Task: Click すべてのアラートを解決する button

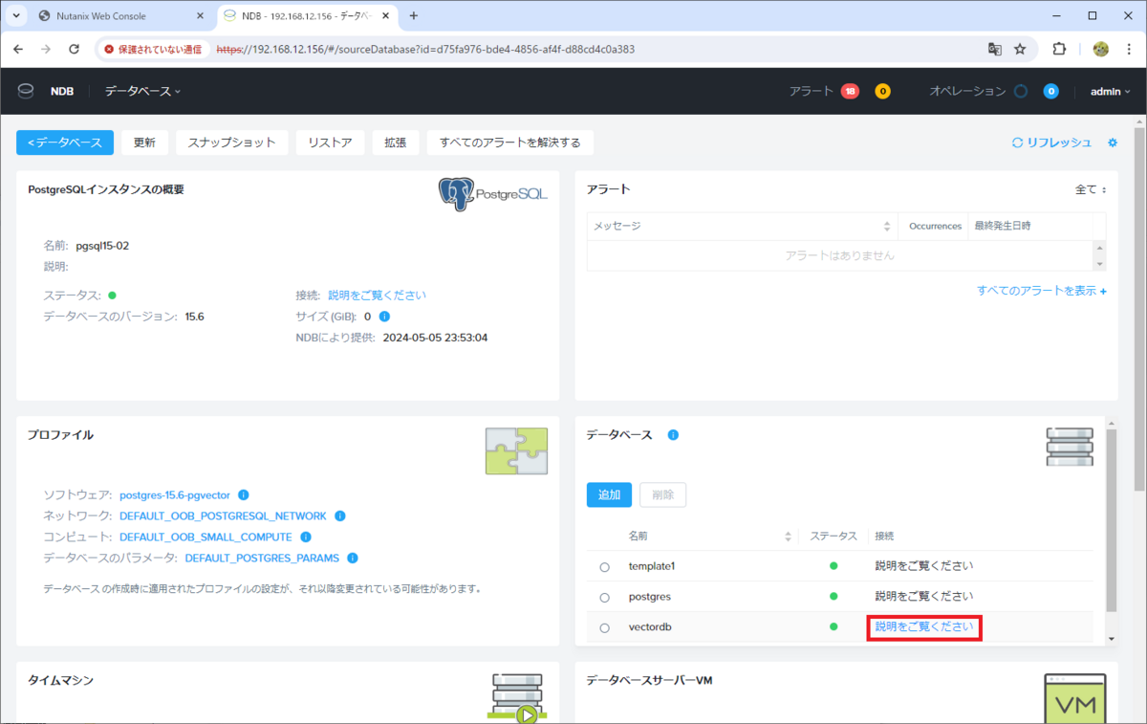Action: [x=510, y=143]
